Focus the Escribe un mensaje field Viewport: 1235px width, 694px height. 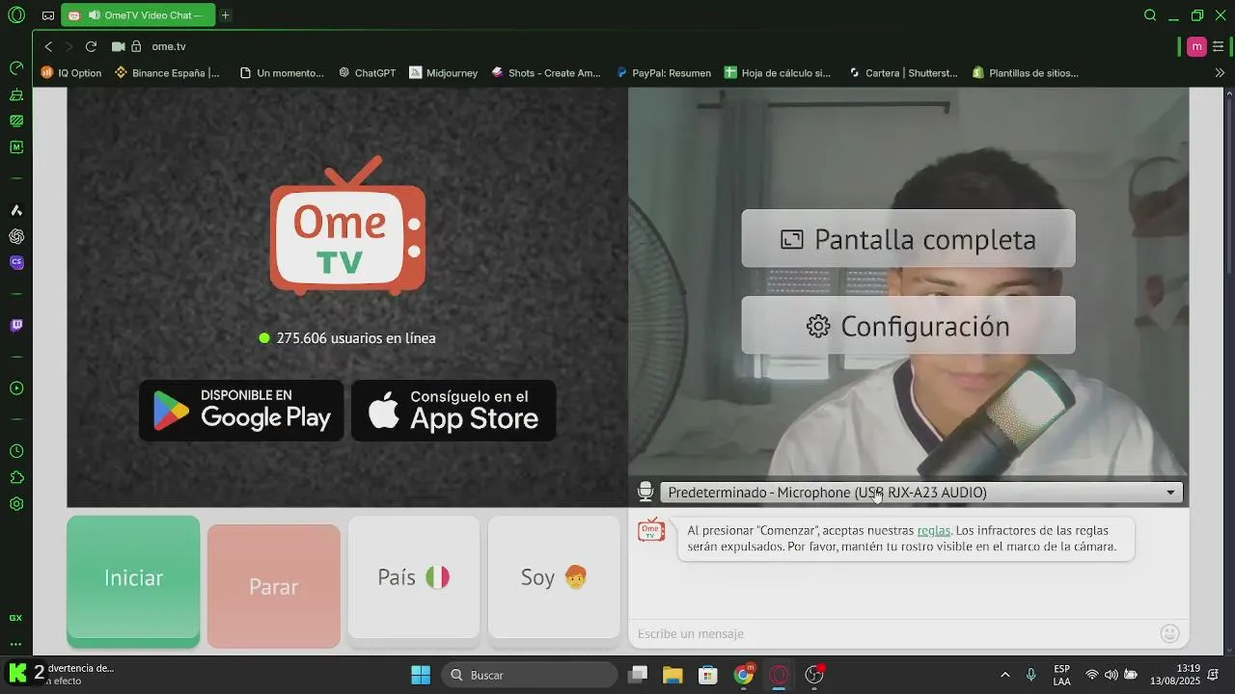click(x=893, y=633)
